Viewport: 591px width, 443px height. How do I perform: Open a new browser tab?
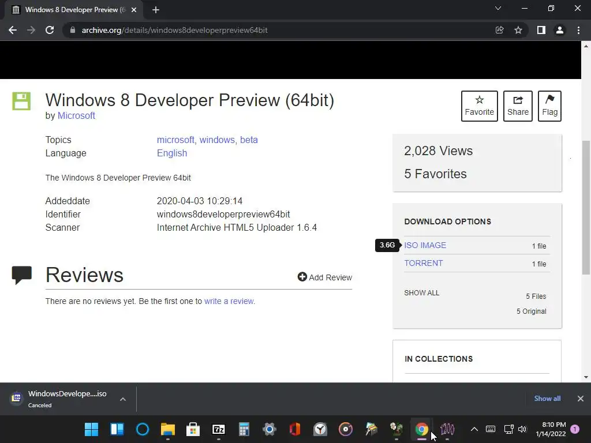[x=156, y=10]
